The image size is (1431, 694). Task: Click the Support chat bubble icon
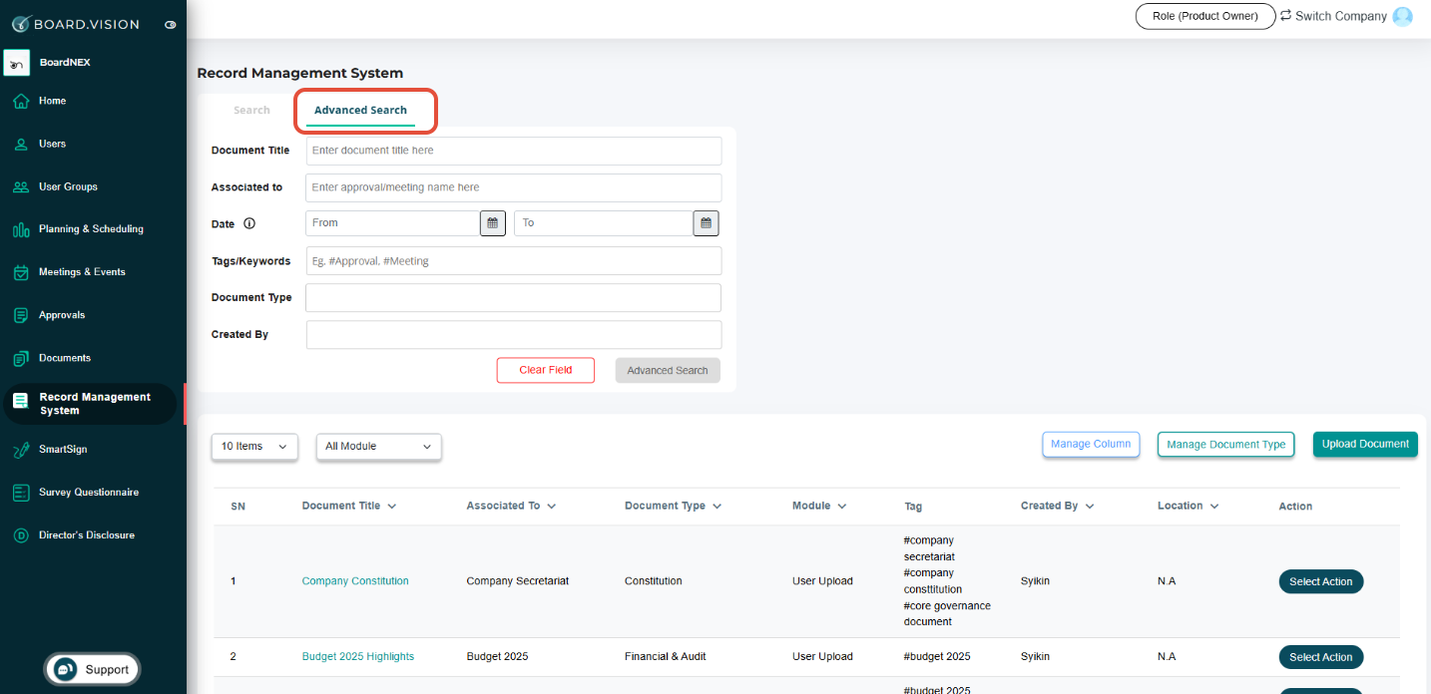pos(66,669)
